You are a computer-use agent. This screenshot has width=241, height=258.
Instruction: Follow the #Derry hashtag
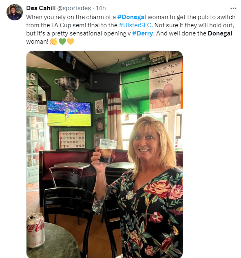[143, 33]
